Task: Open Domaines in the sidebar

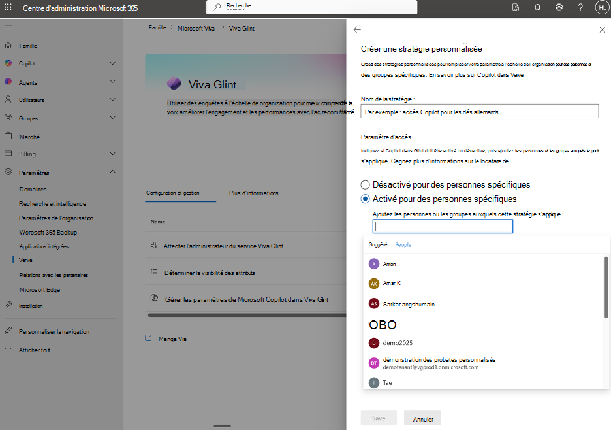Action: 33,190
